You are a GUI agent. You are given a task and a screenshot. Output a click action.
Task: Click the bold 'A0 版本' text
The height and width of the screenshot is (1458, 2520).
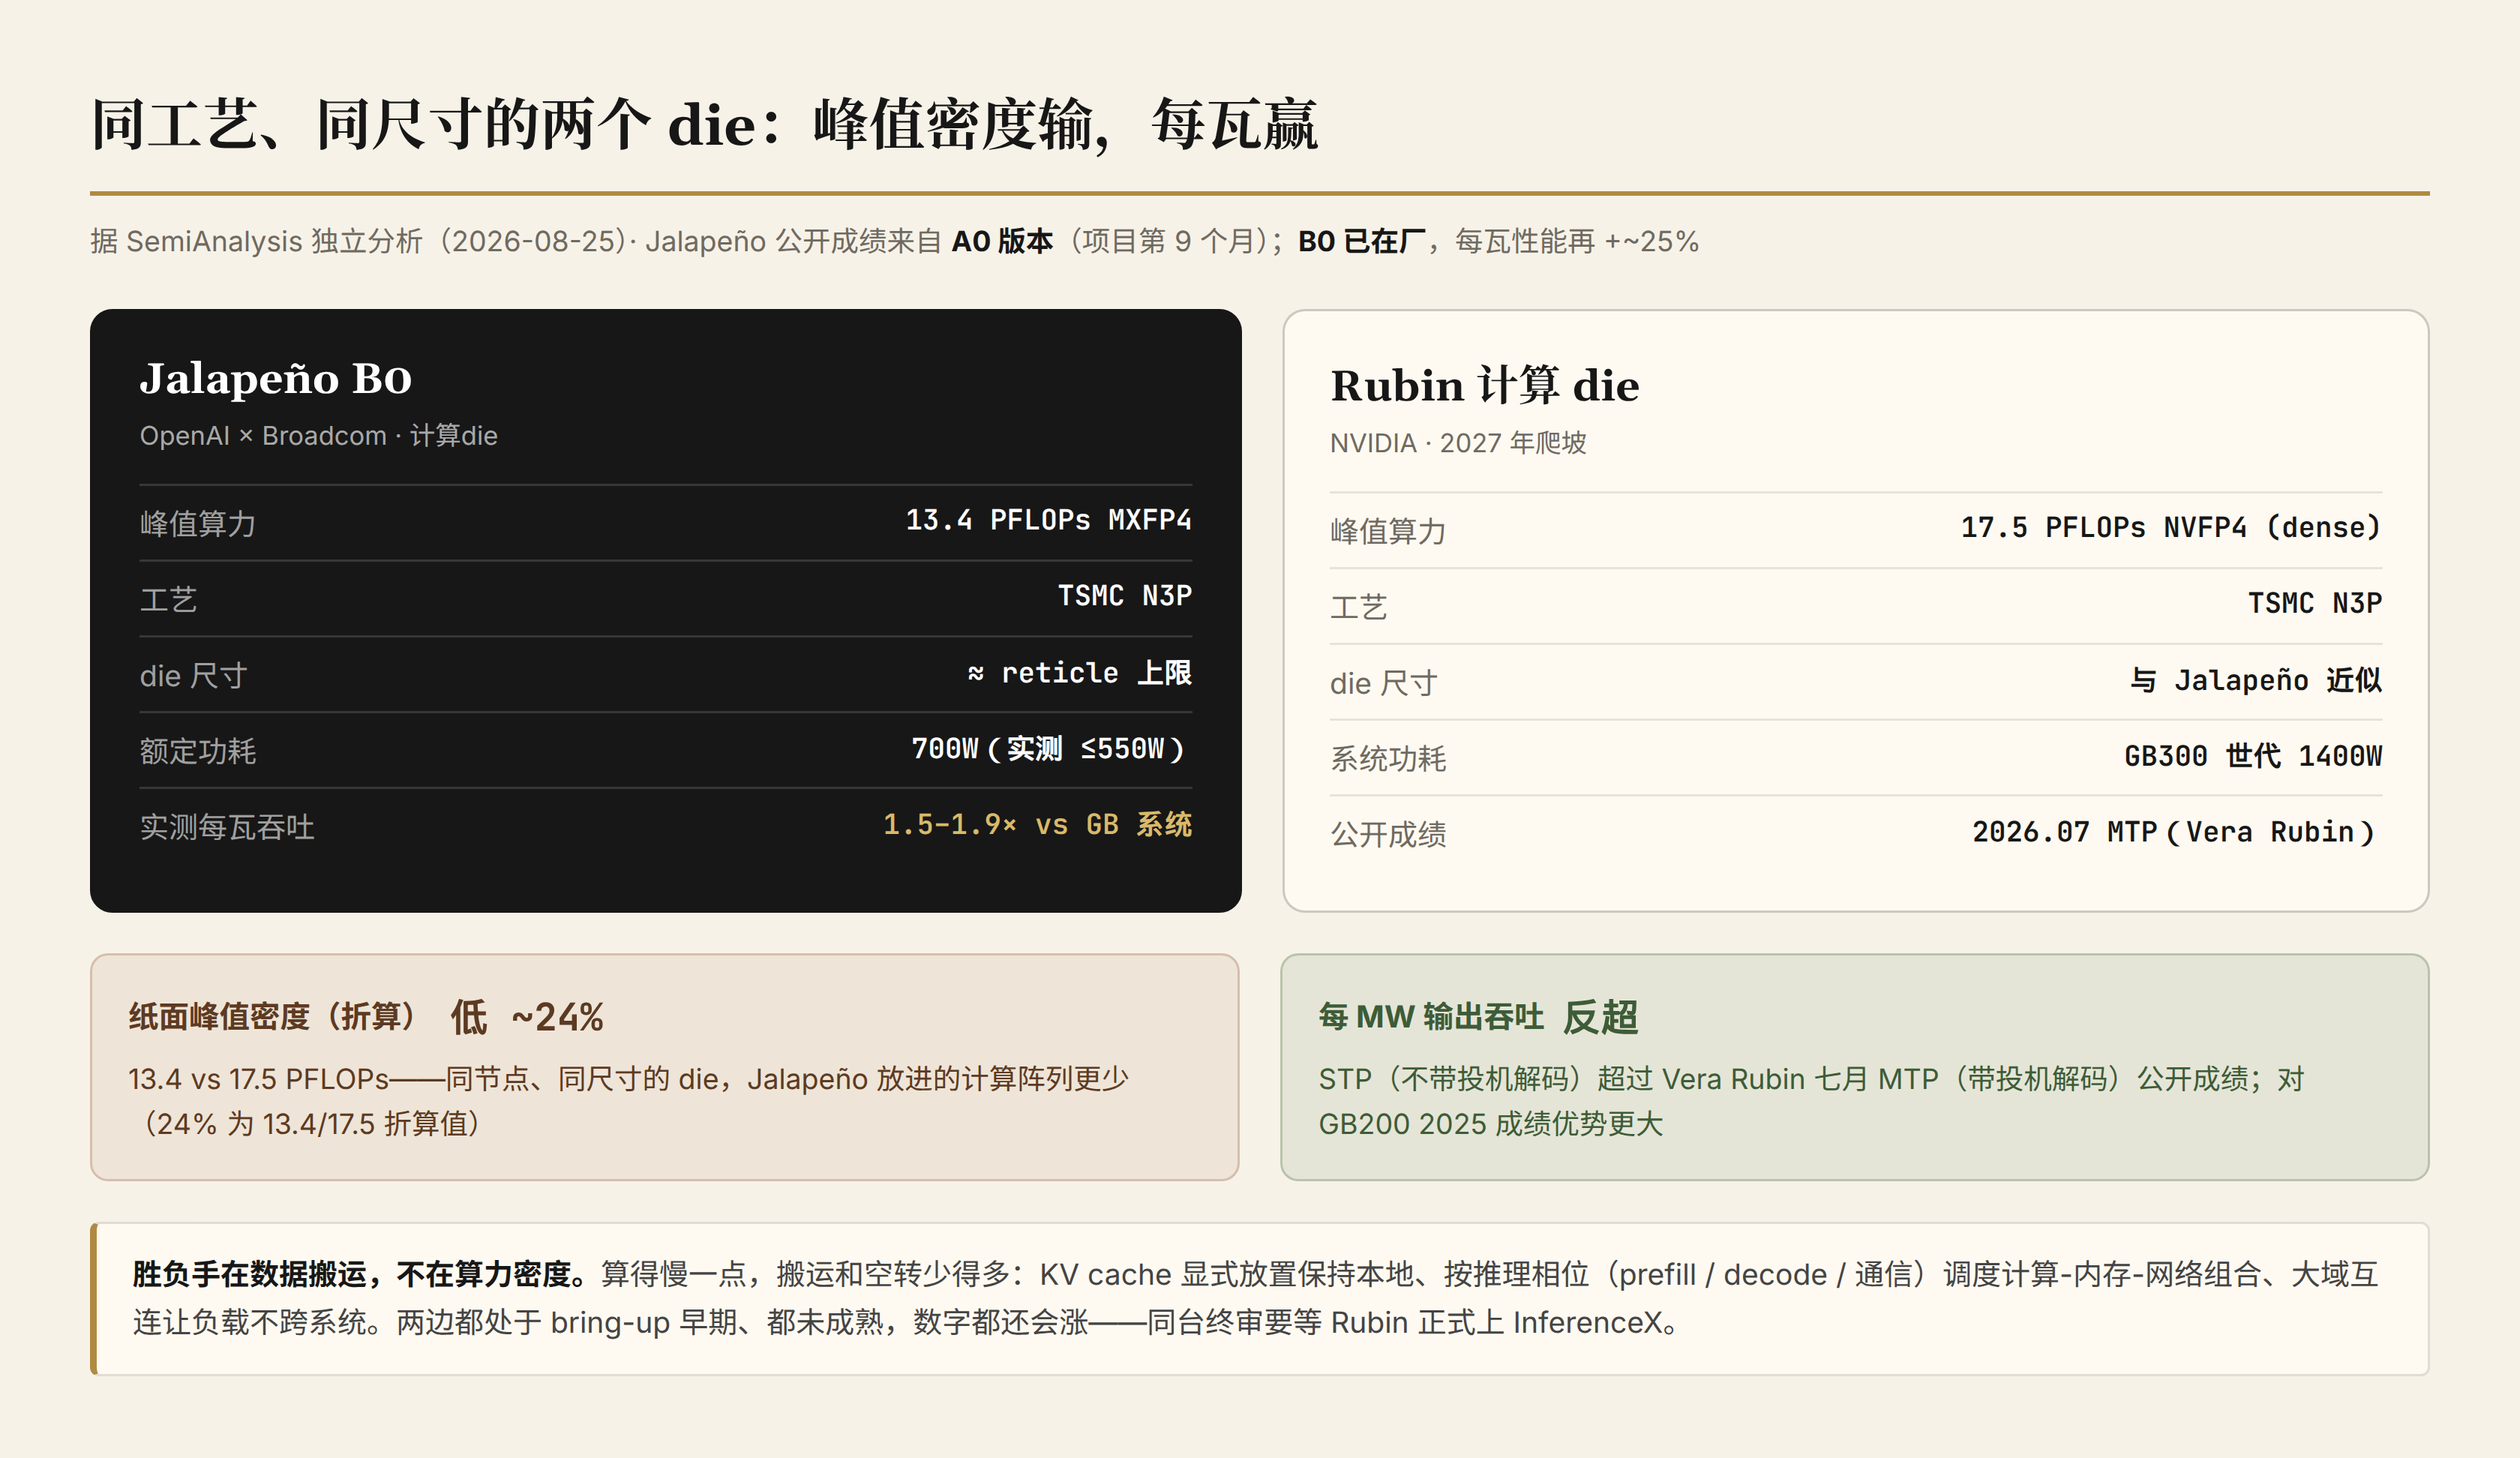(1002, 241)
